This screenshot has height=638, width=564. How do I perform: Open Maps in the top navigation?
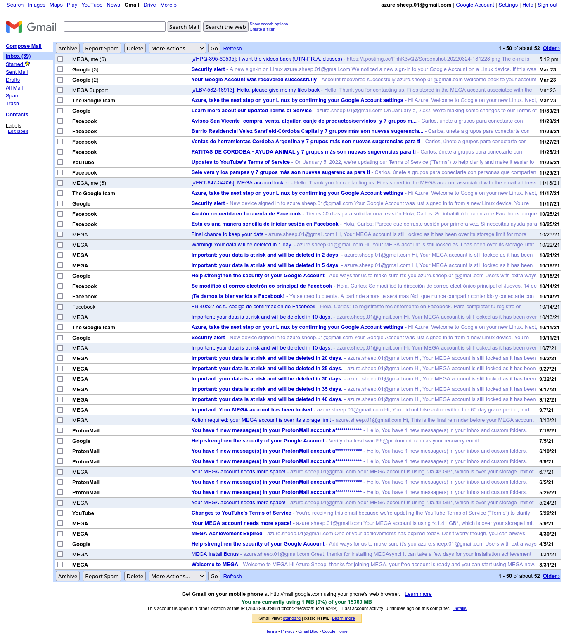coord(56,5)
